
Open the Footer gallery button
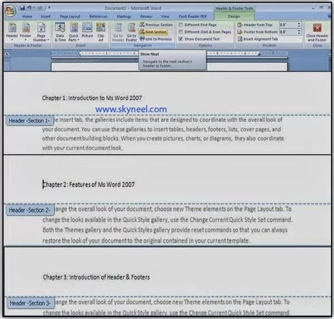[x=26, y=32]
